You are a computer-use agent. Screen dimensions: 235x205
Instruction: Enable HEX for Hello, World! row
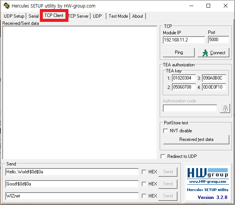point(144,172)
